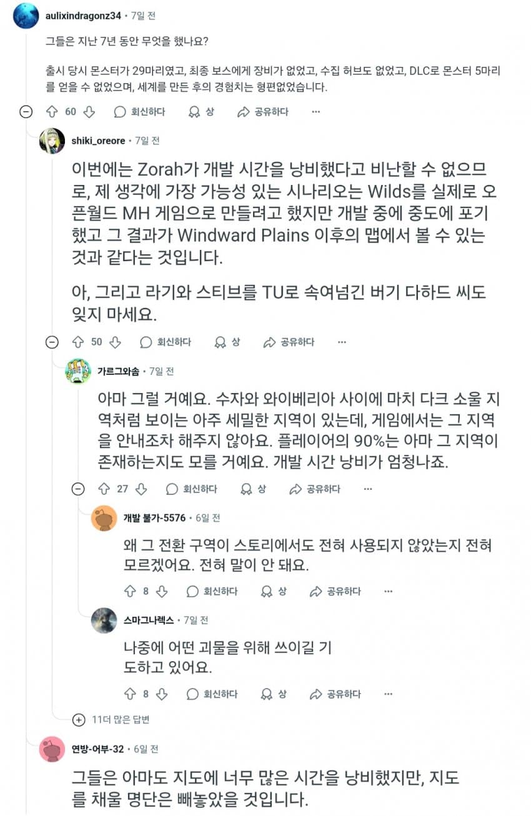The width and height of the screenshot is (531, 816).
Task: Downvote shiki_oreore's comment
Action: click(x=116, y=342)
